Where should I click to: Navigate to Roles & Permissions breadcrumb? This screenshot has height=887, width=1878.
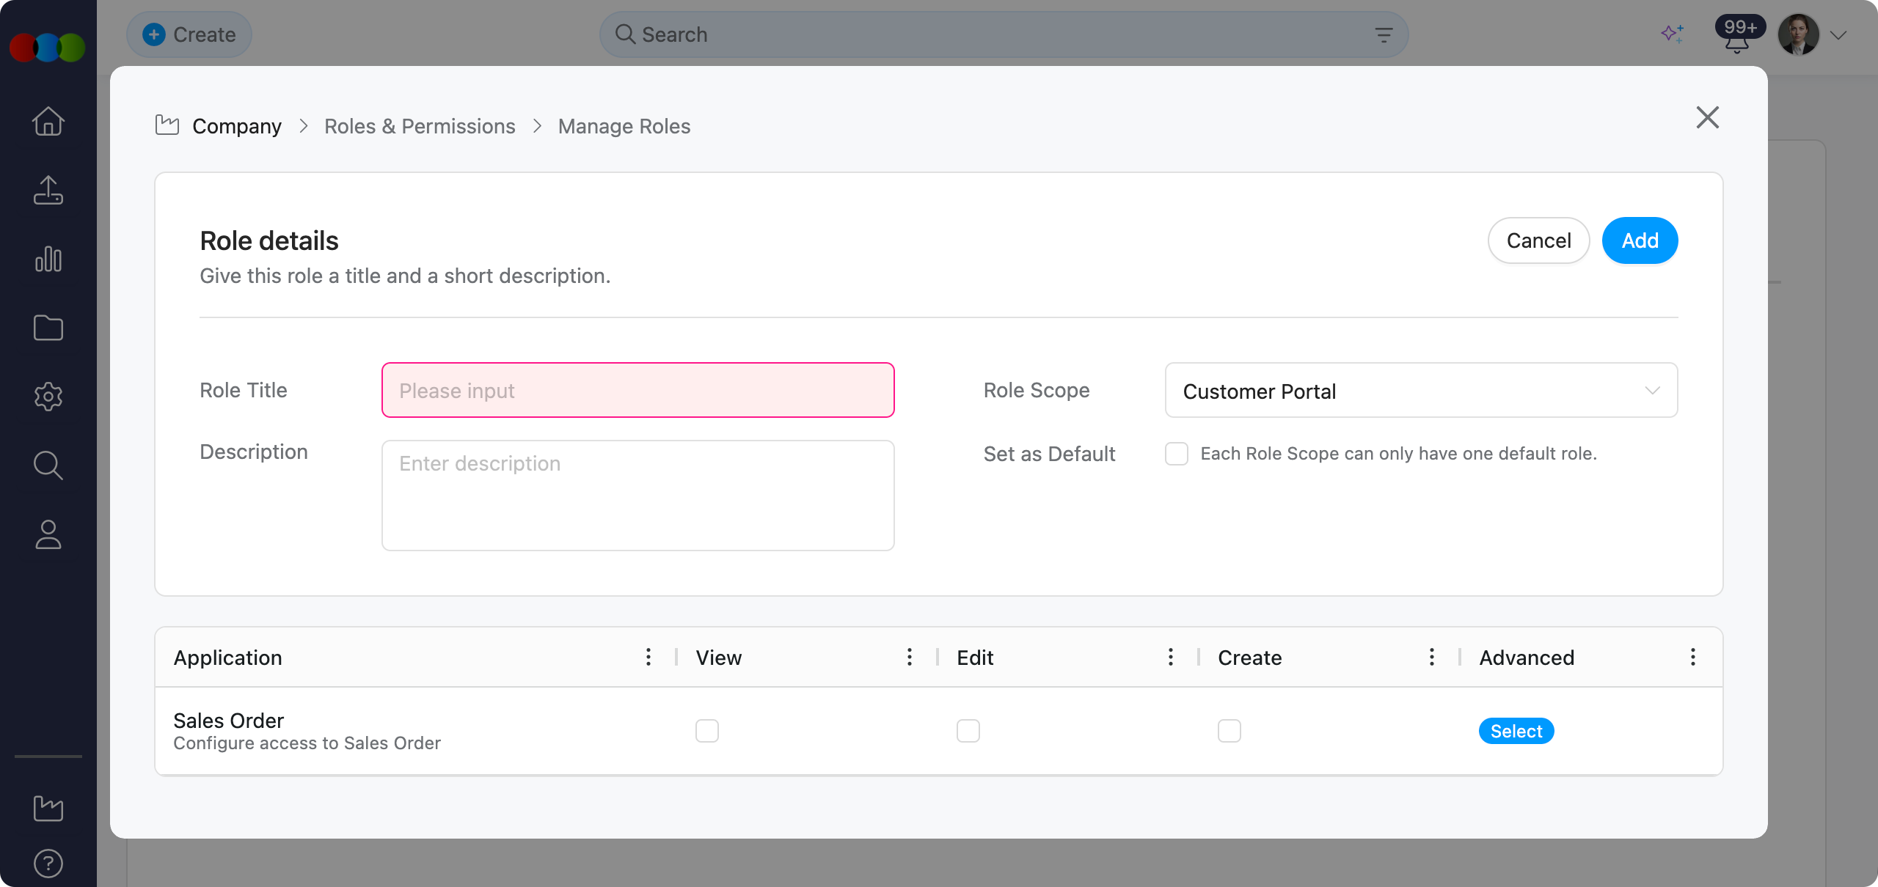[x=420, y=125]
